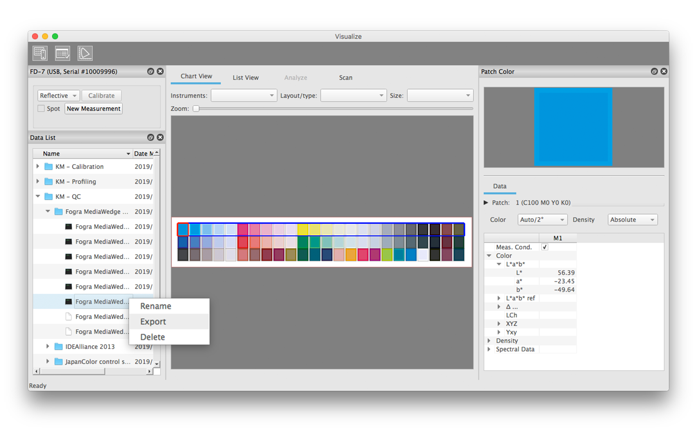Choose Delete from the context menu
This screenshot has width=697, height=428.
click(x=153, y=337)
